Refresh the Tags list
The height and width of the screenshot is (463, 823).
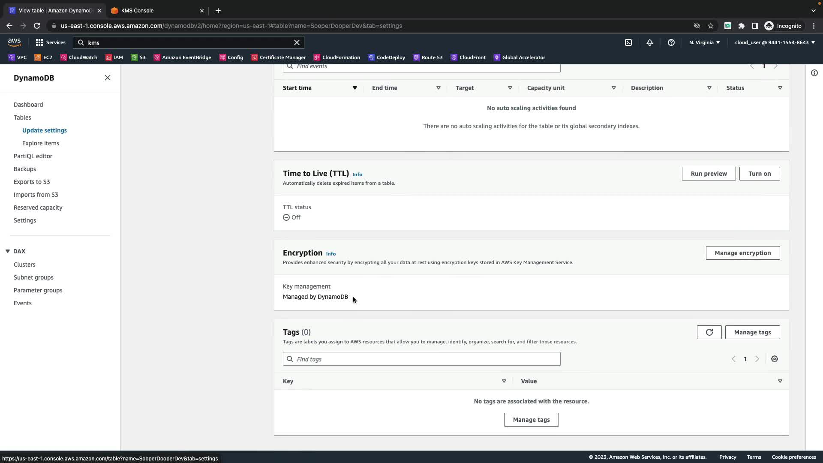point(709,332)
